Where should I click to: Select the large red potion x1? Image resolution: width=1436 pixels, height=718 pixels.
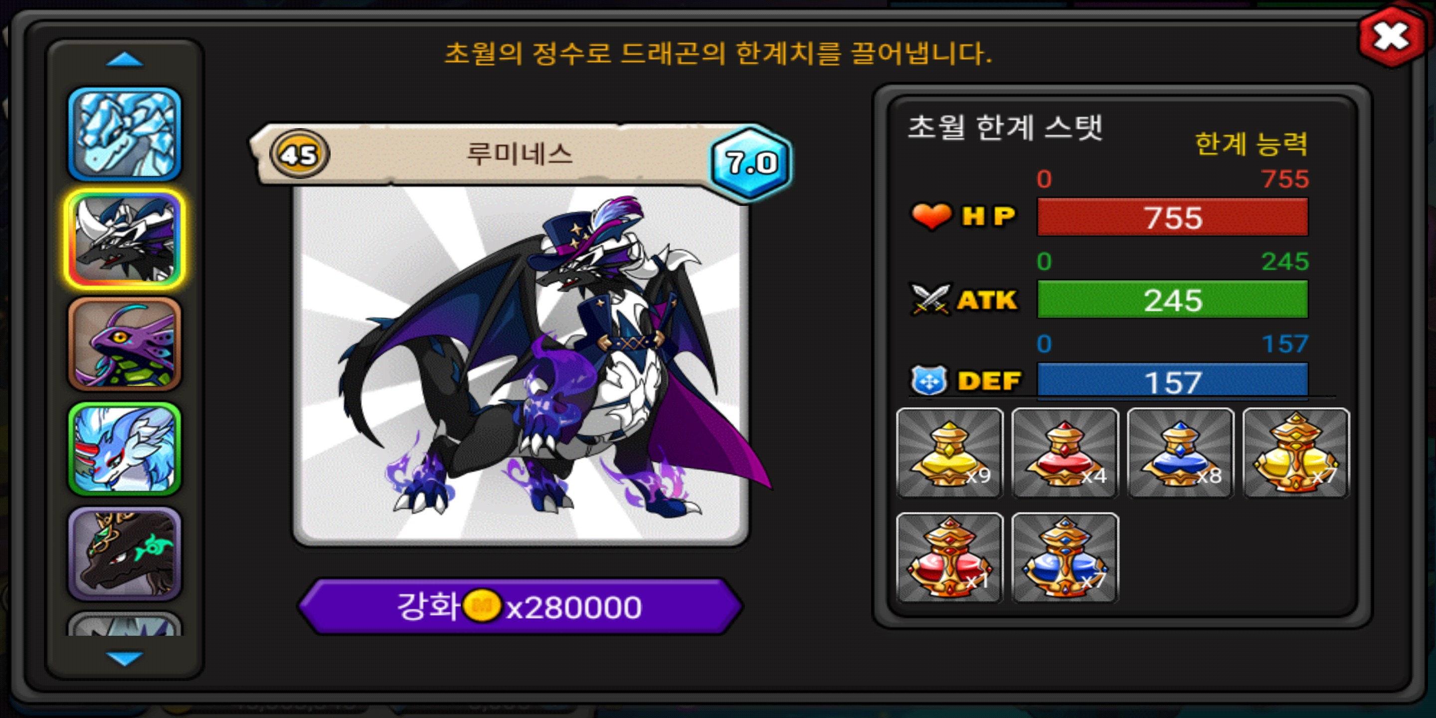point(949,557)
